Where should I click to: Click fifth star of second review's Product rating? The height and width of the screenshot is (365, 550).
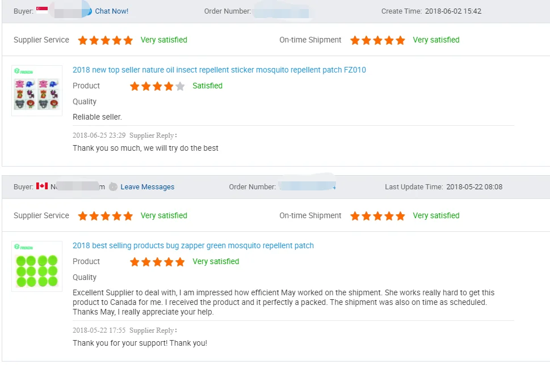click(x=180, y=262)
